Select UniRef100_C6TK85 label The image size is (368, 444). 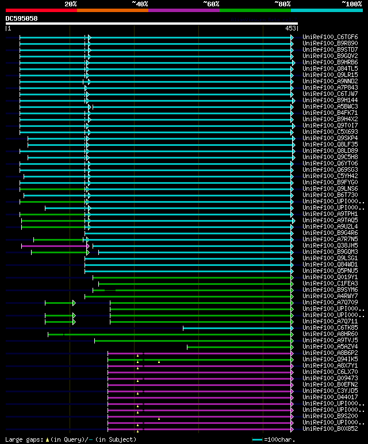330,327
